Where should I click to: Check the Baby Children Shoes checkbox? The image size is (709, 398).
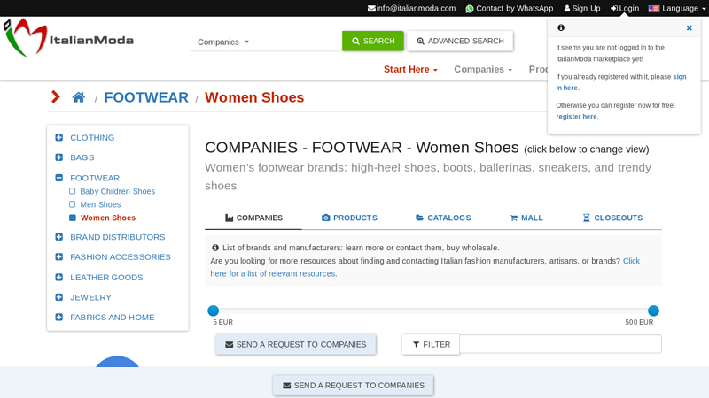73,191
